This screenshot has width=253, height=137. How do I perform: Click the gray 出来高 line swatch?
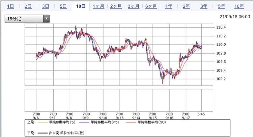(43, 133)
